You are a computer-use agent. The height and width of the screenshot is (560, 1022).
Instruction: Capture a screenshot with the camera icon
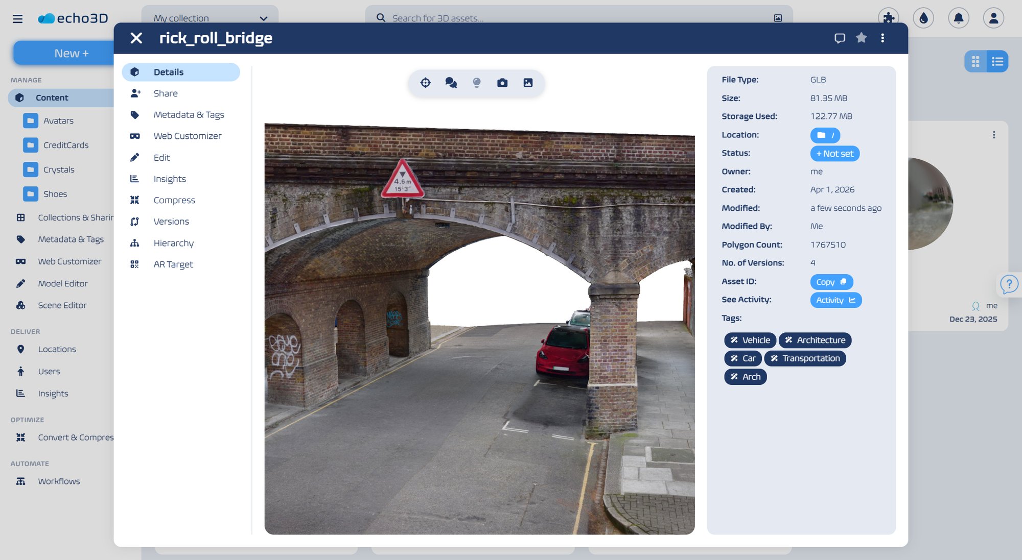pos(502,82)
